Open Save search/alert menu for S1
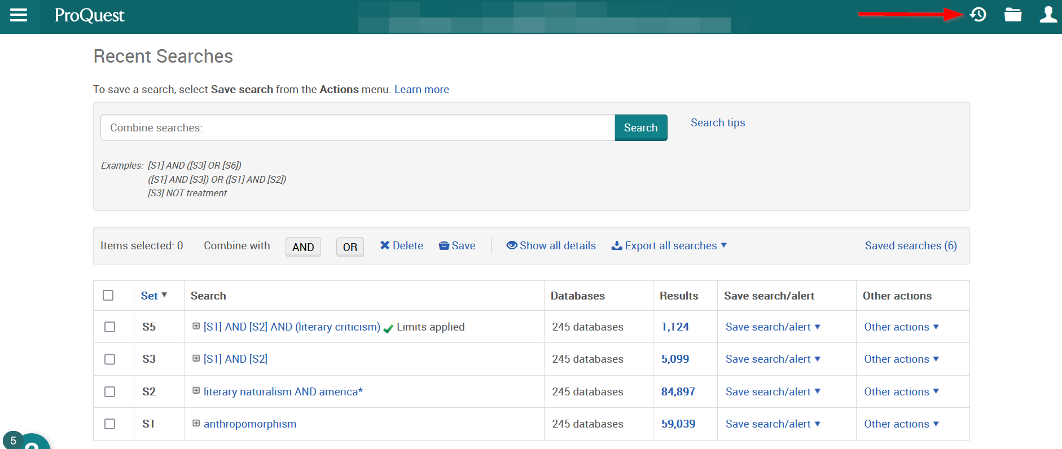This screenshot has width=1062, height=449. click(x=773, y=424)
